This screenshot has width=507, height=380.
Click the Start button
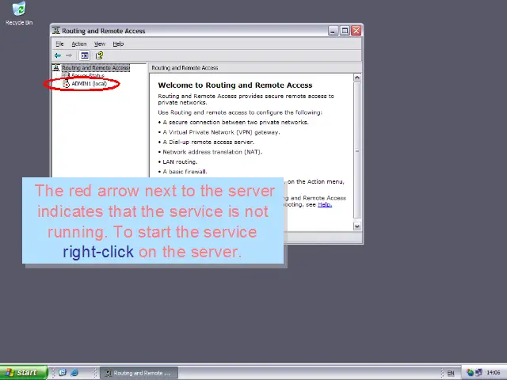21,373
